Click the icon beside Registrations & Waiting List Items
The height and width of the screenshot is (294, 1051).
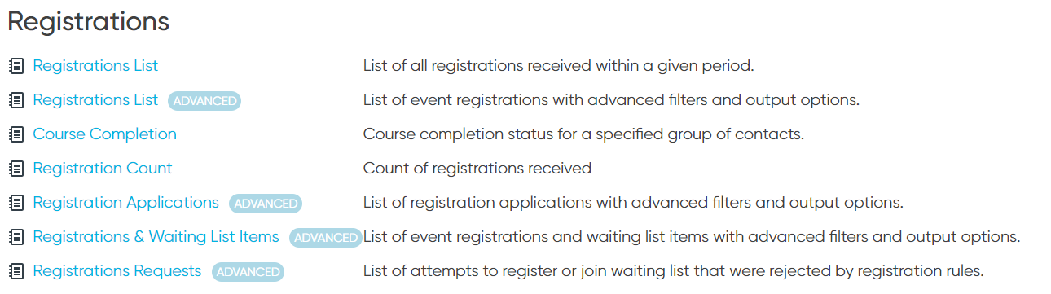tap(16, 237)
